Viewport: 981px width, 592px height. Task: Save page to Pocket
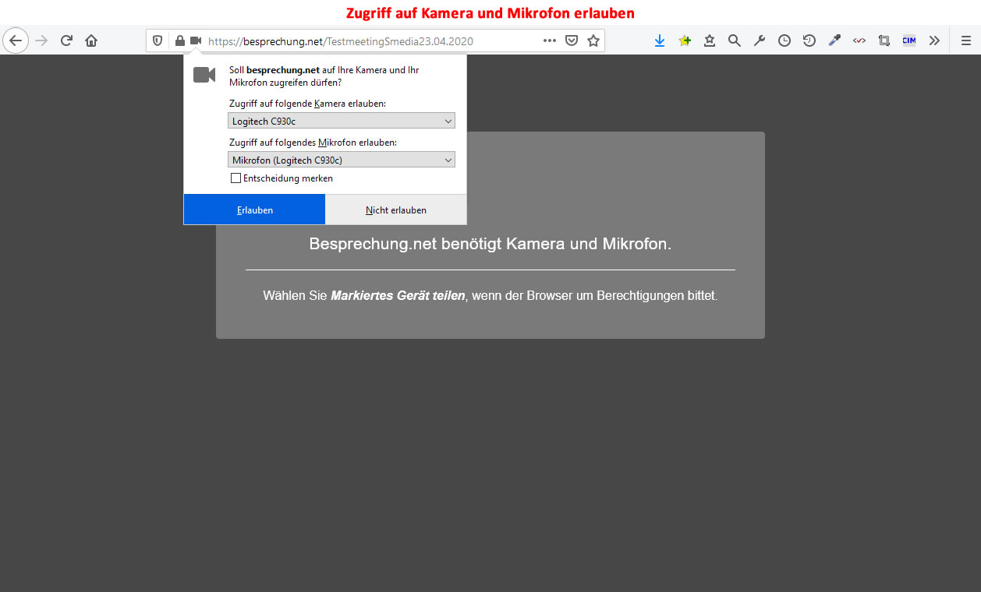pos(572,41)
